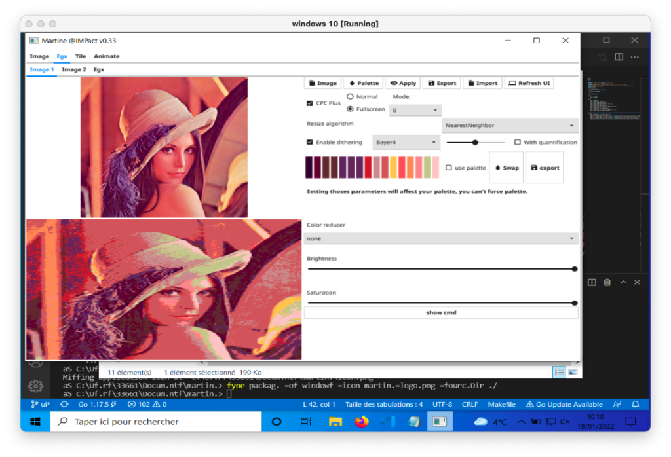
Task: Click the dithering strength slider handle
Action: click(475, 142)
